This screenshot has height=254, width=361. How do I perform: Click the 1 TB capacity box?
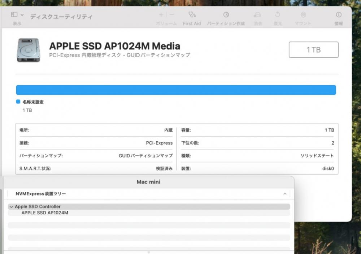pos(314,50)
